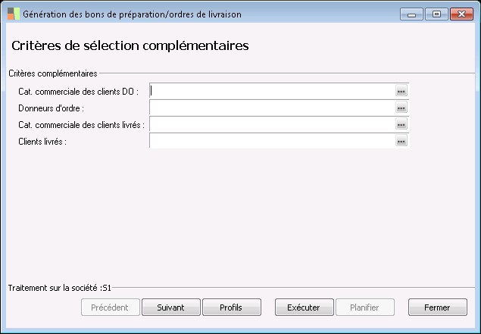Browse Cat. commerciale des clients livrés values
The image size is (481, 334).
(401, 124)
